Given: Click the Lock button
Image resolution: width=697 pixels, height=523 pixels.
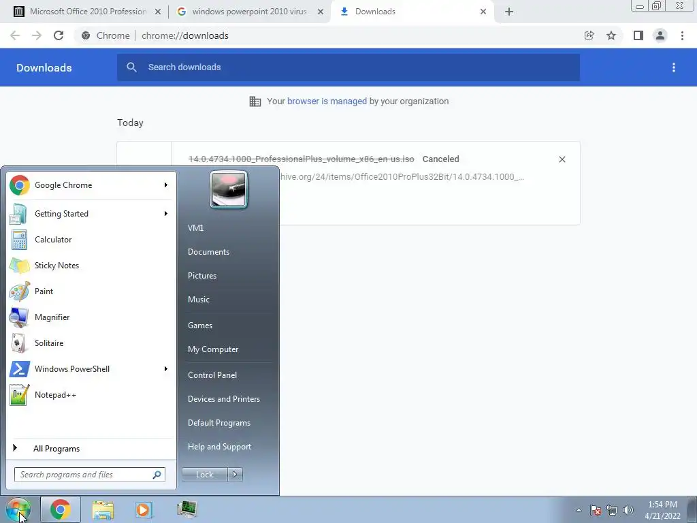Looking at the screenshot, I should click(204, 475).
